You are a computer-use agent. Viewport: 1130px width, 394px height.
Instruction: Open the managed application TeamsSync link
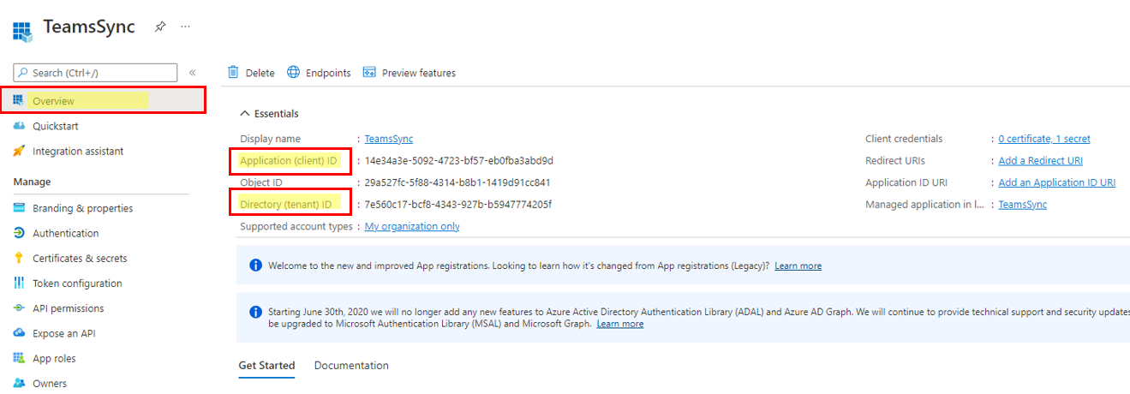click(x=1023, y=204)
